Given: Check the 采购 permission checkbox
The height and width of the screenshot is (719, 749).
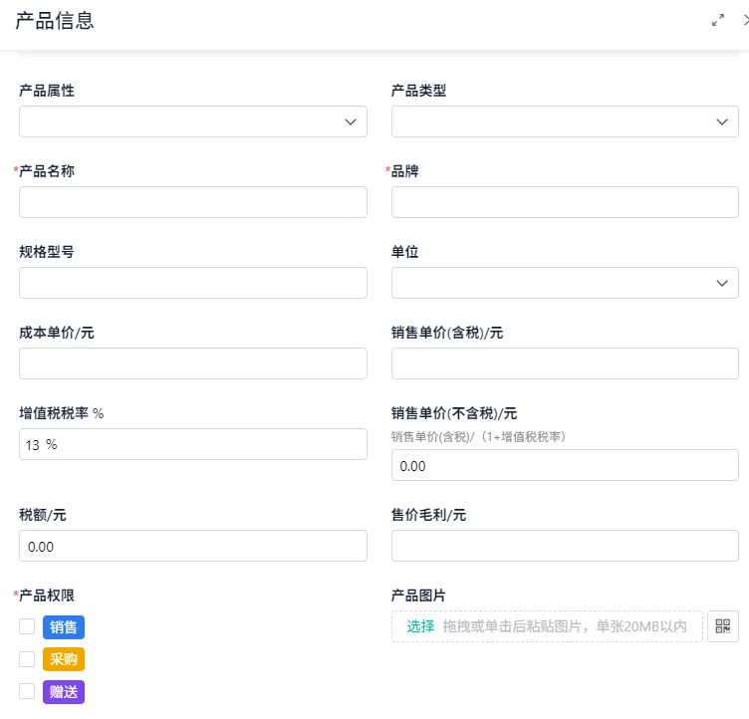Looking at the screenshot, I should click(27, 659).
